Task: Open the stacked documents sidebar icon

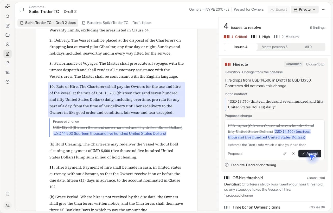Action: tap(8, 63)
